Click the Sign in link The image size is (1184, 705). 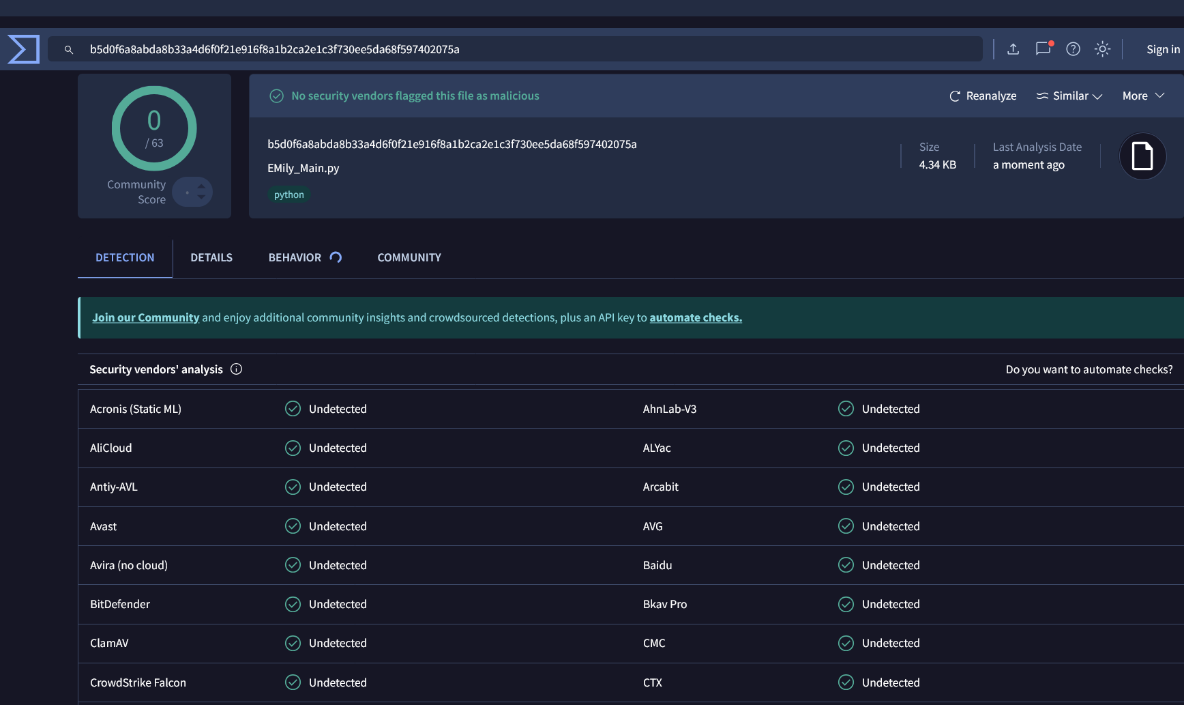click(x=1163, y=49)
